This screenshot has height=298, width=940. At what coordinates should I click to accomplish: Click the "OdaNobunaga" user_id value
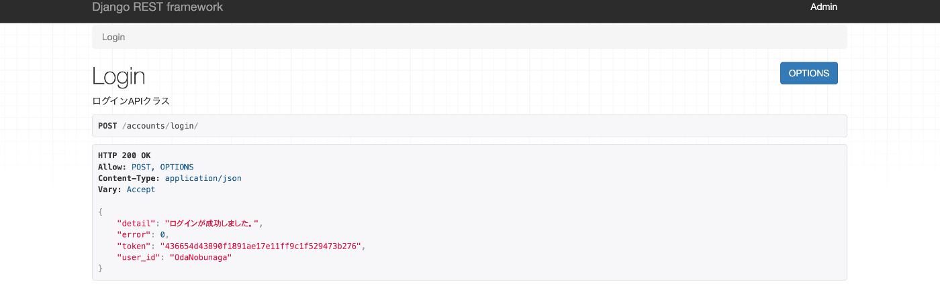point(201,257)
